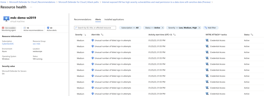The image size is (264, 96).
Task: Remove the Status == Active filter
Action: click(x=163, y=28)
